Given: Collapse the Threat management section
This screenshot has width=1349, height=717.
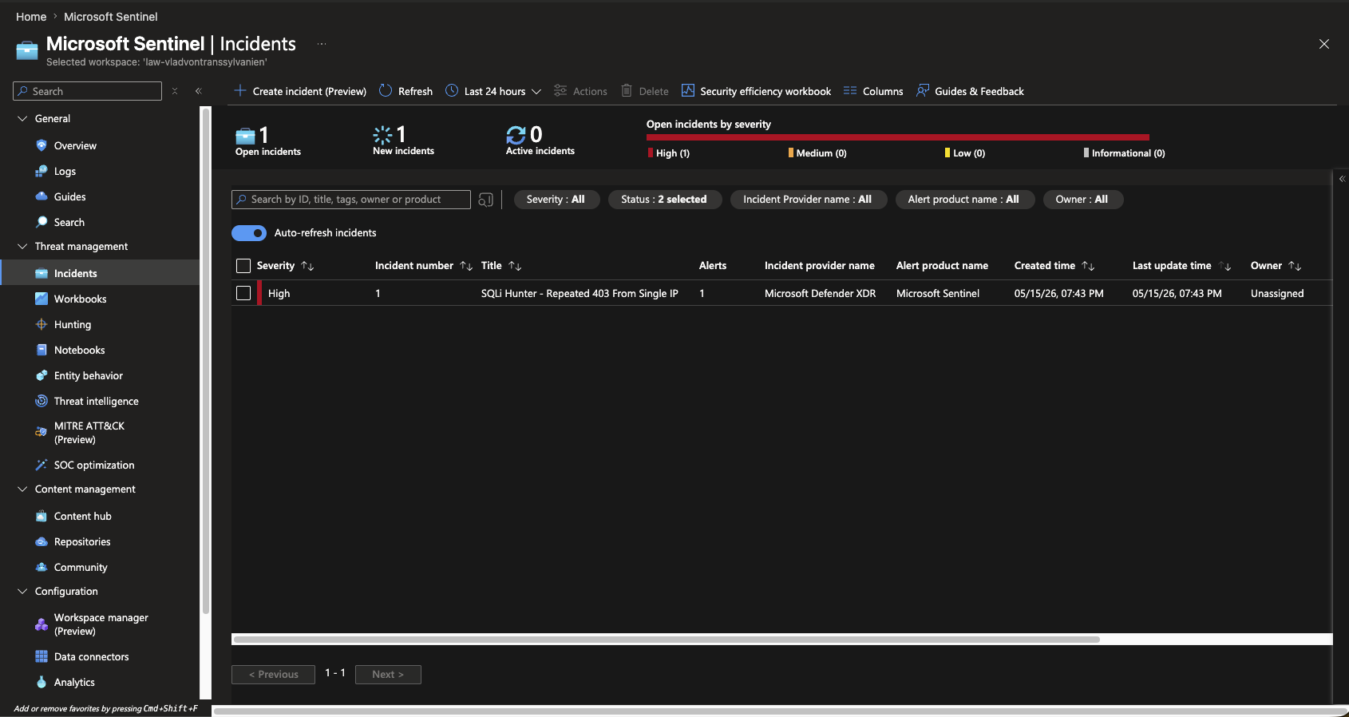Looking at the screenshot, I should tap(22, 247).
